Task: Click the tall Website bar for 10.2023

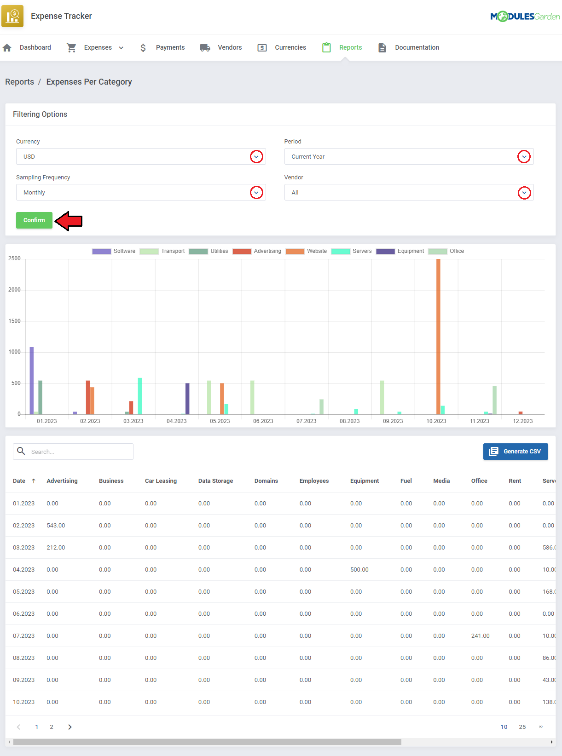Action: 438,337
